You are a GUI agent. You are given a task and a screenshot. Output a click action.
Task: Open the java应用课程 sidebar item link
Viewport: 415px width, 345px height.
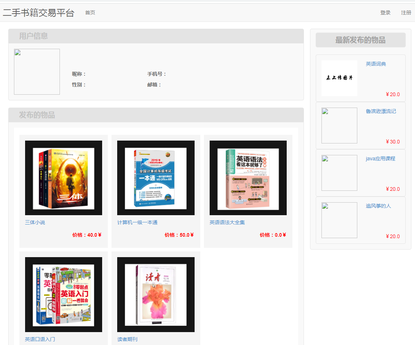pyautogui.click(x=380, y=159)
